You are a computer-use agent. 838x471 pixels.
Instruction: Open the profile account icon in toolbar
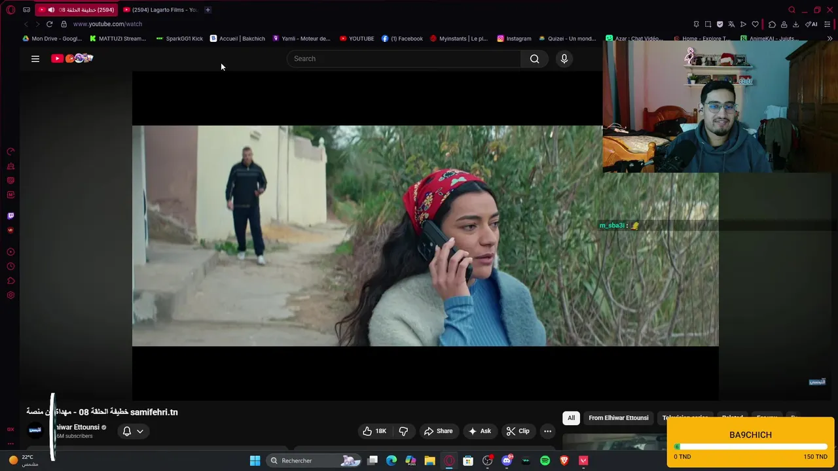pos(784,24)
